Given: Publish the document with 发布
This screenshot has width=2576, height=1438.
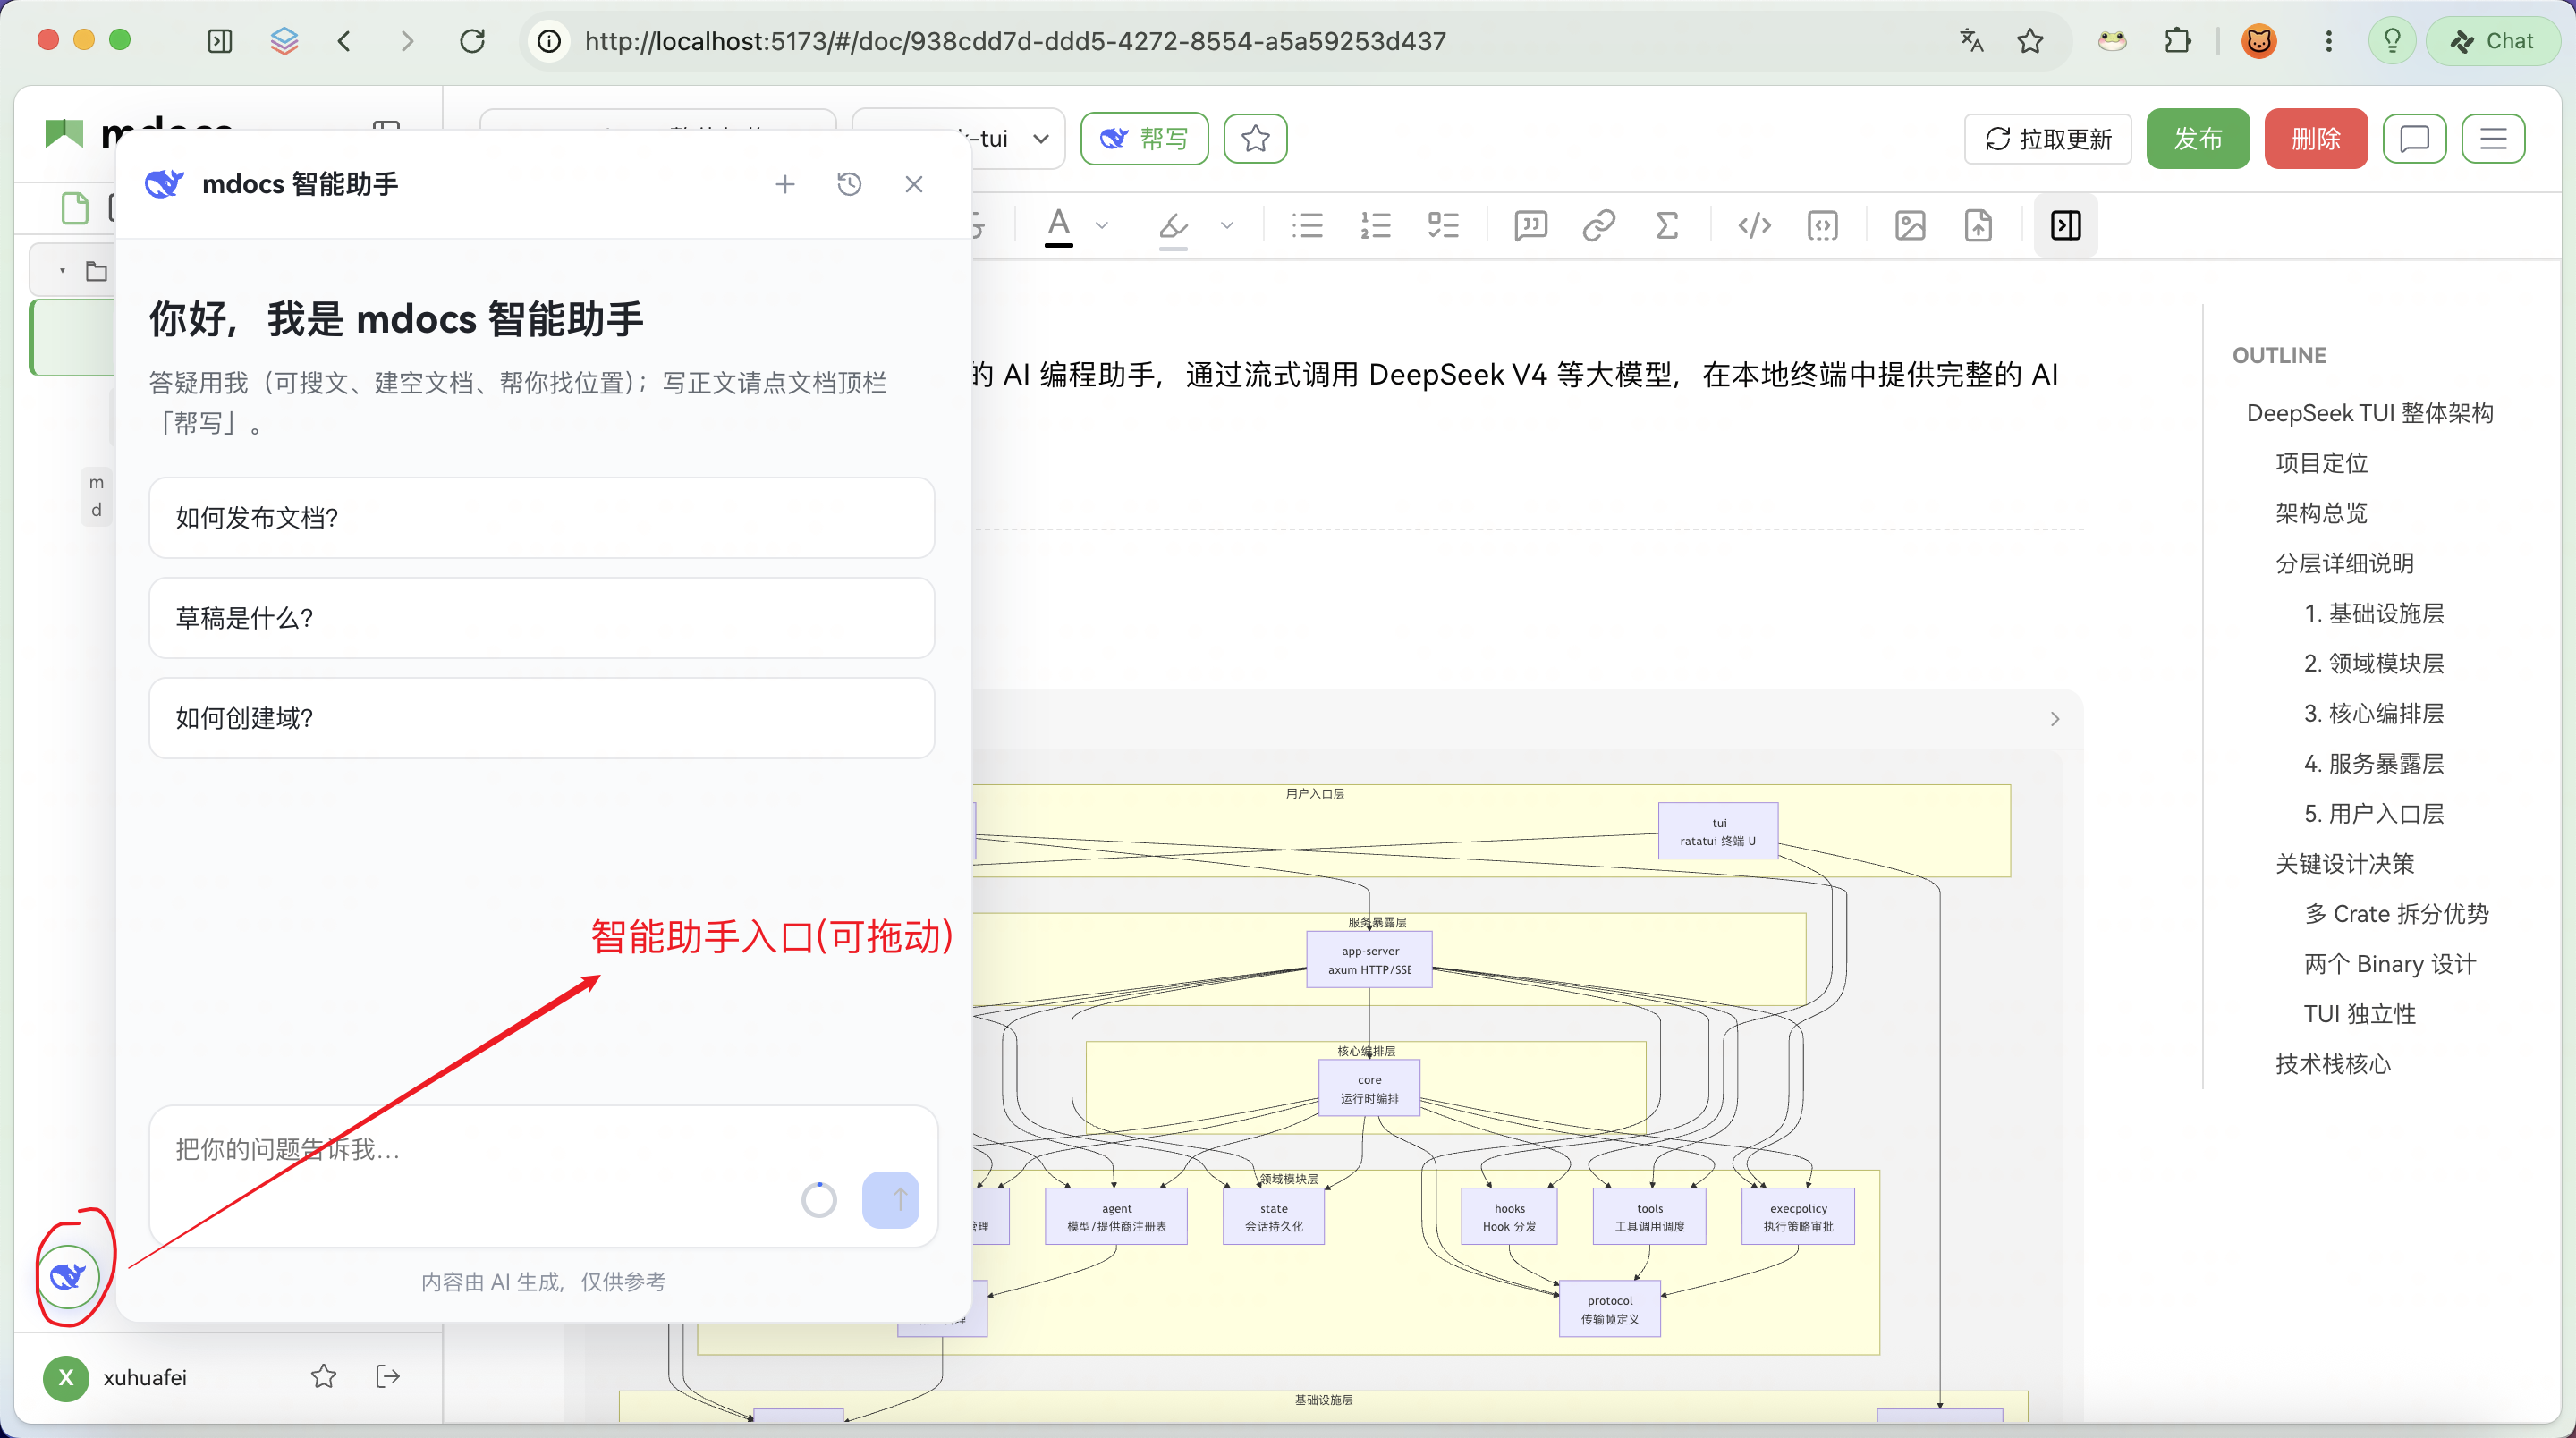Looking at the screenshot, I should (2197, 138).
